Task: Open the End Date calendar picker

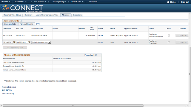Action: click(x=29, y=42)
